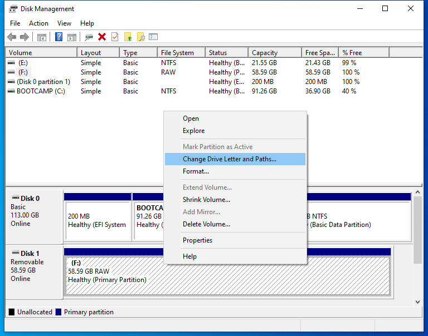Screen dimensions: 428x336
Task: Click the drive icon beside Disk 0 partition 1
Action: pos(11,82)
